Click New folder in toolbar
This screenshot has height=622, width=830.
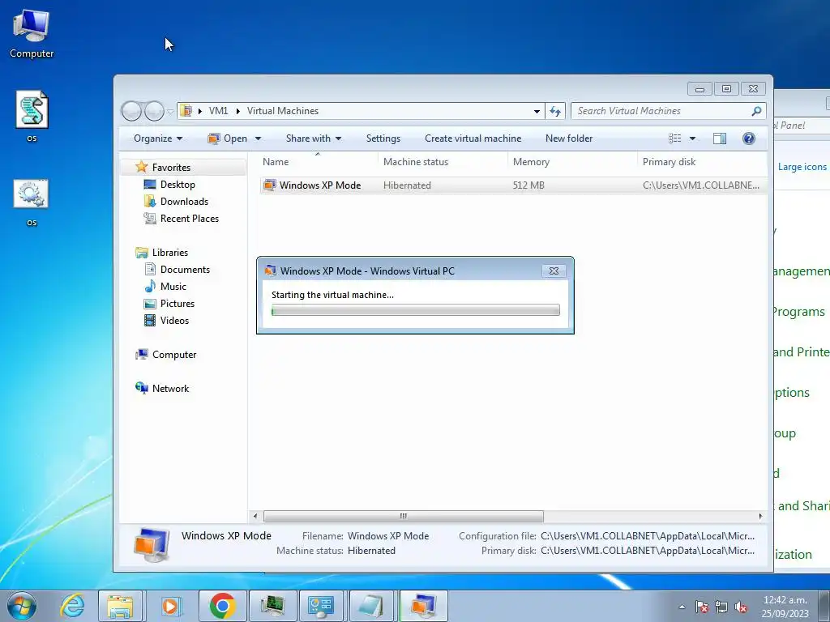pos(569,138)
